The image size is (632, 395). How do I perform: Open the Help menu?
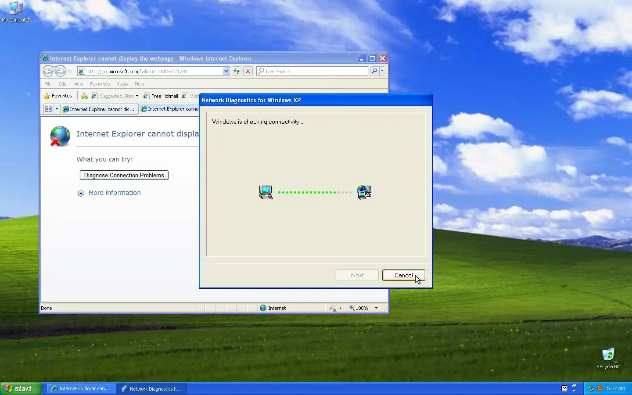(x=139, y=84)
